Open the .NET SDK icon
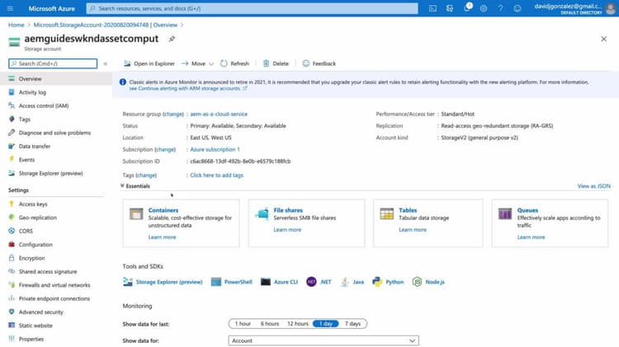Image resolution: width=619 pixels, height=347 pixels. pyautogui.click(x=311, y=282)
